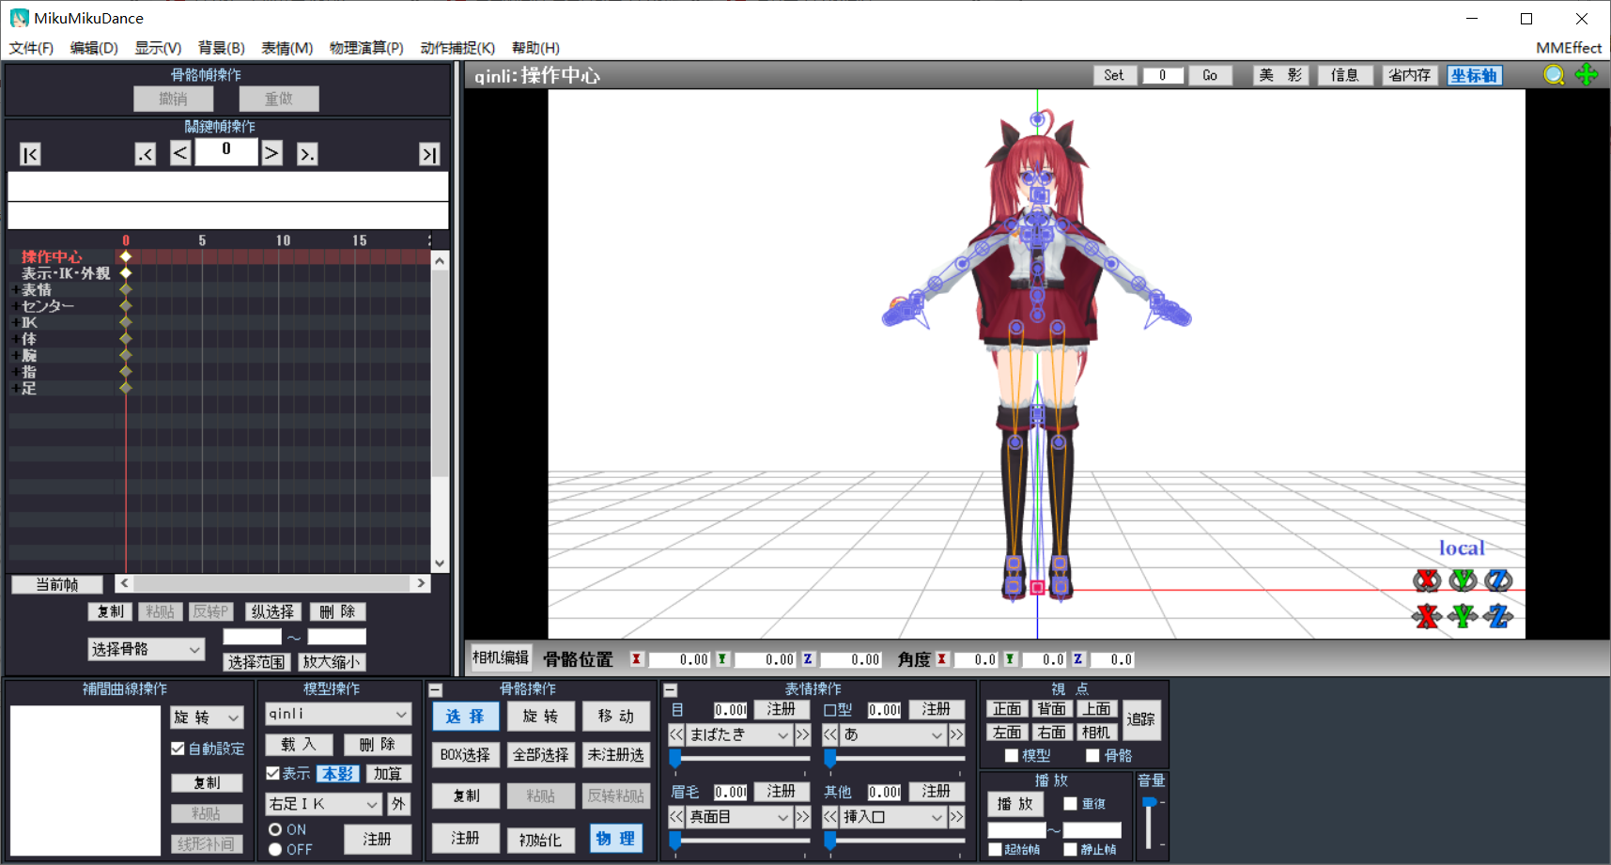Toggle 静止帧 checkbox
Screen dimensions: 1611x865
1070,849
